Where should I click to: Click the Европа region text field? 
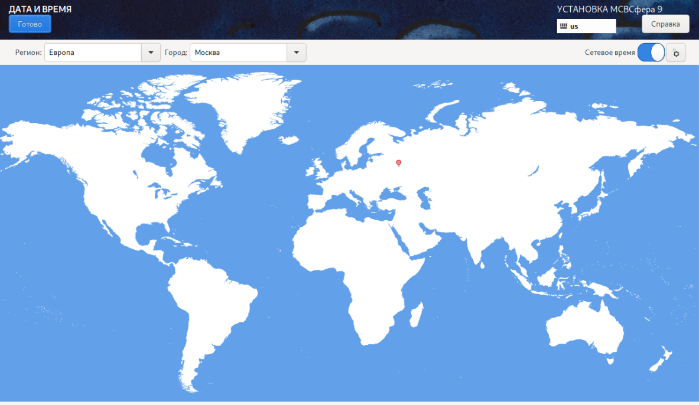(x=93, y=53)
